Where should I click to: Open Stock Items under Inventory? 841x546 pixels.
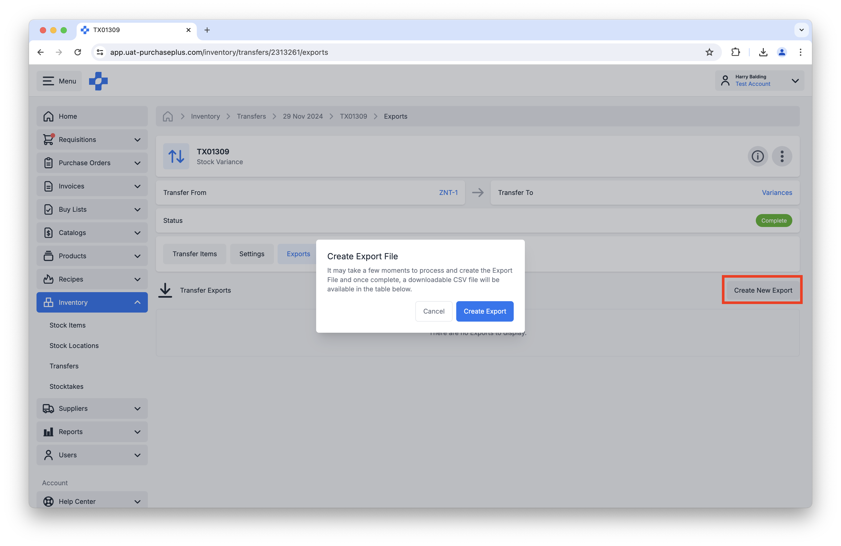coord(68,325)
